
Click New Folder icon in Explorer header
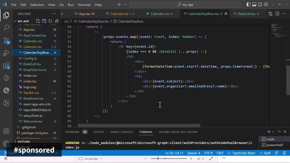[44, 21]
